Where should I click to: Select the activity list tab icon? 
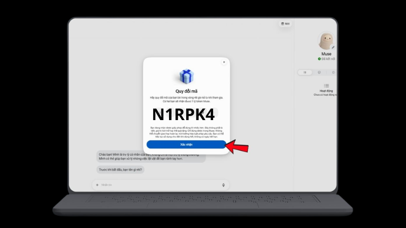click(x=305, y=72)
